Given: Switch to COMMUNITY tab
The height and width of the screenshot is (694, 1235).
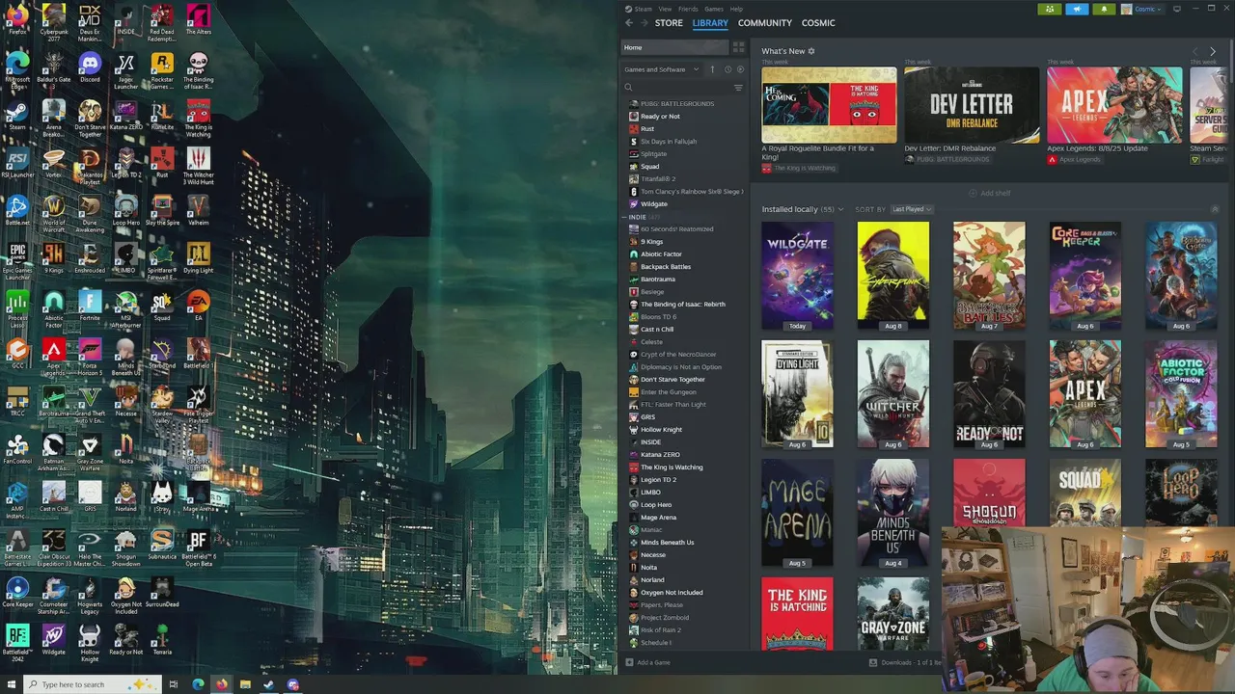Looking at the screenshot, I should pyautogui.click(x=765, y=22).
